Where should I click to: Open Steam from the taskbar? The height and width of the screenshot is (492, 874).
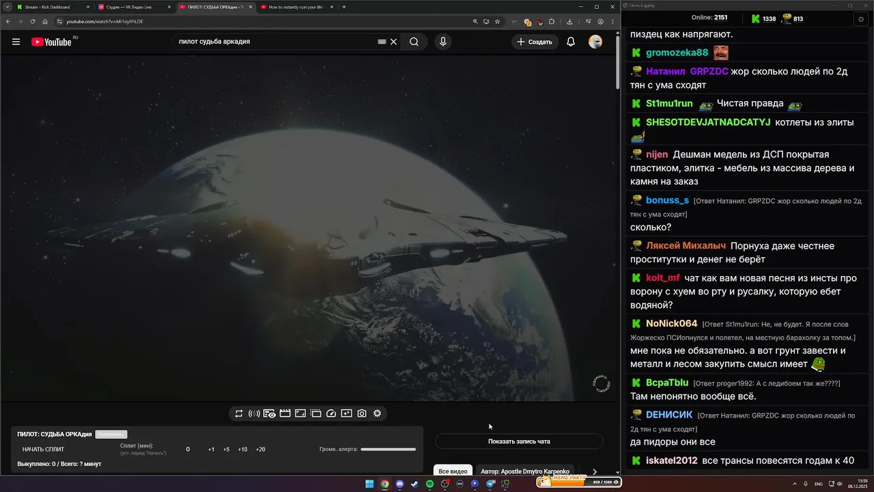point(414,484)
